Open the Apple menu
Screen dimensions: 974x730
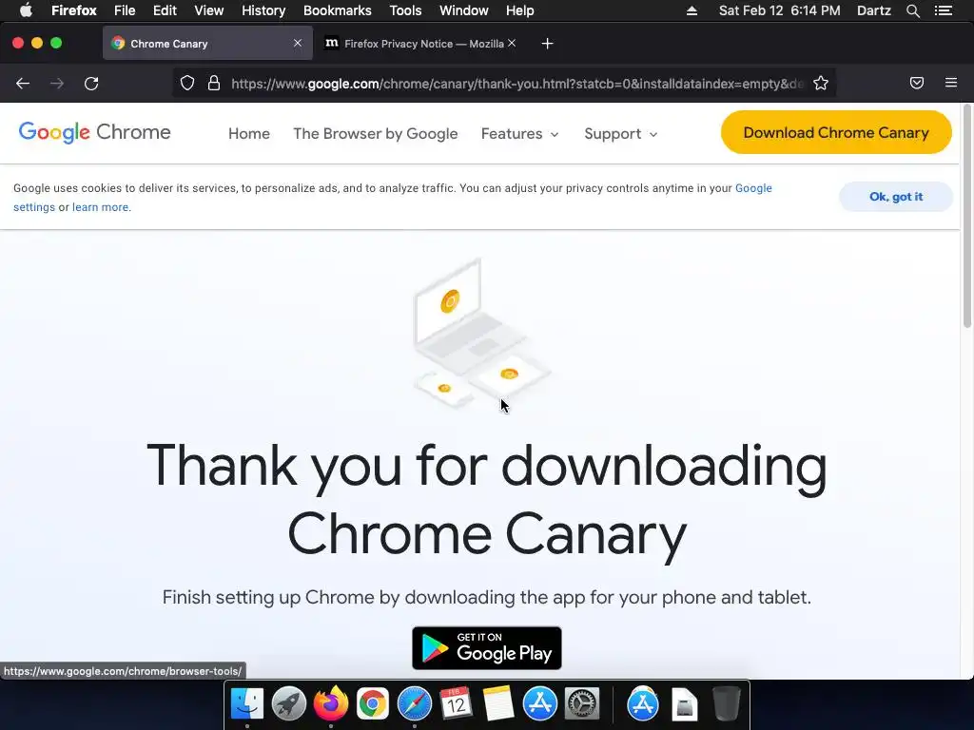(26, 10)
